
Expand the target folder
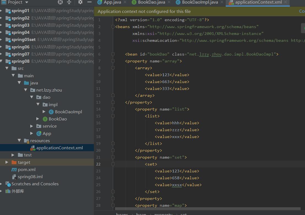click(x=7, y=162)
